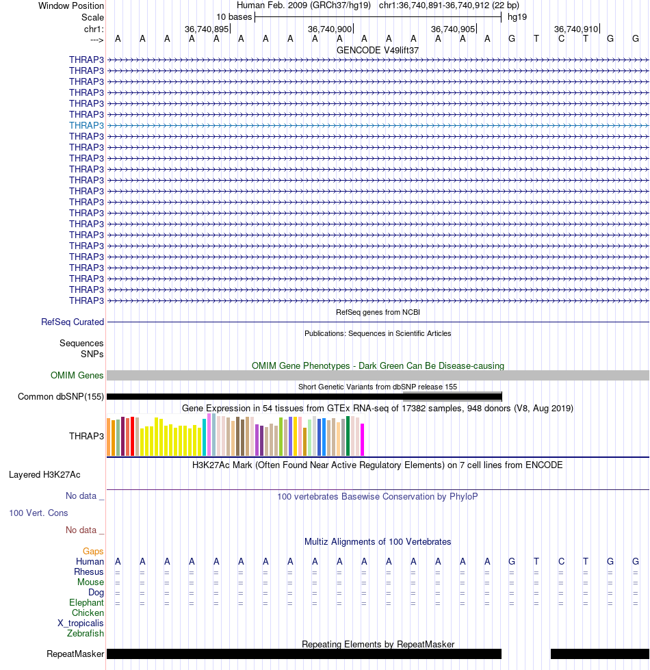Click the 36,740,900 ruler coordinate
Screen dimensions: 650x670
[330, 29]
